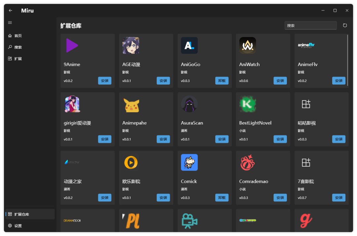
Task: Navigate to 首页 in the sidebar
Action: (17, 36)
